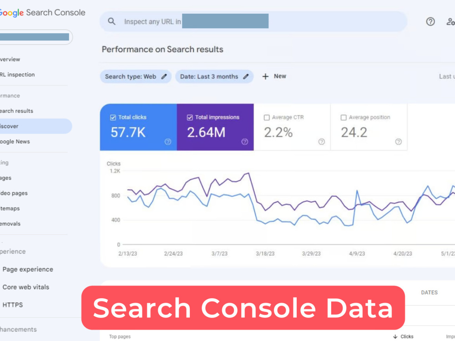Enable the Average position checkbox
455x341 pixels.
point(344,117)
